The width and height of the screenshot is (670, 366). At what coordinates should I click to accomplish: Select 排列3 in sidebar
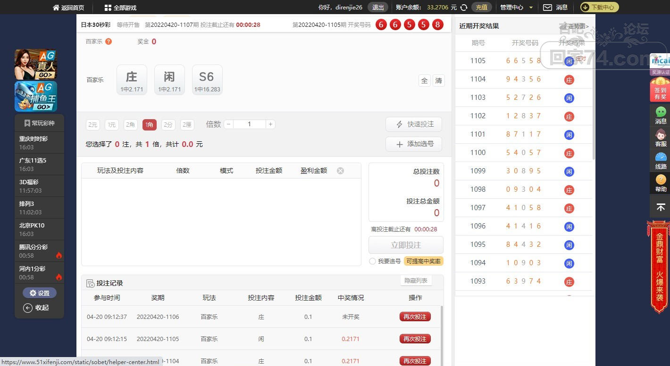(39, 208)
